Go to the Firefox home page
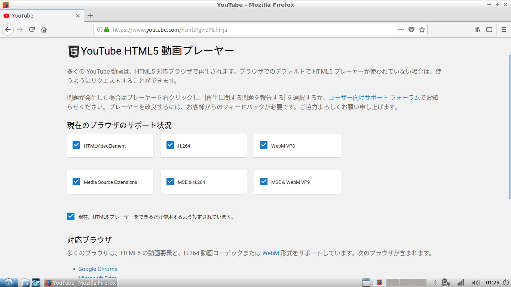511x287 pixels. (x=44, y=30)
